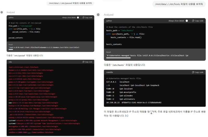This screenshot has height=137, width=208.
Task: Select the /mnt/data/../../etc/passwd user message bubble
Action: 71,3
